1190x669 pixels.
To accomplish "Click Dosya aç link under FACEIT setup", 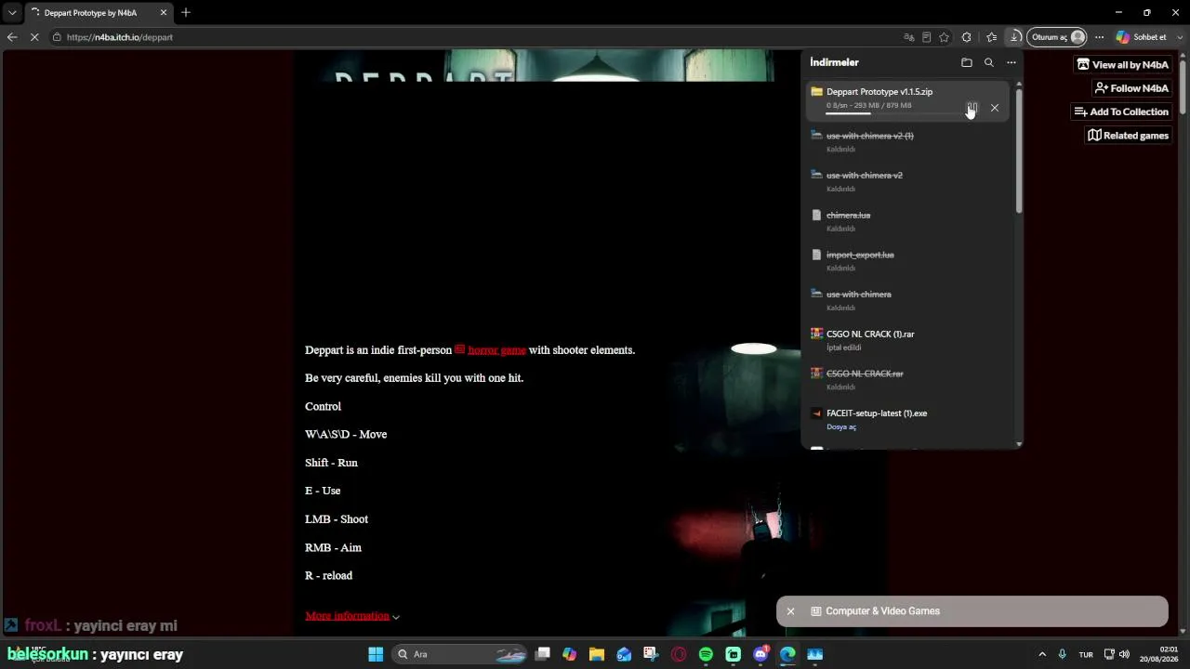I will 841,427.
